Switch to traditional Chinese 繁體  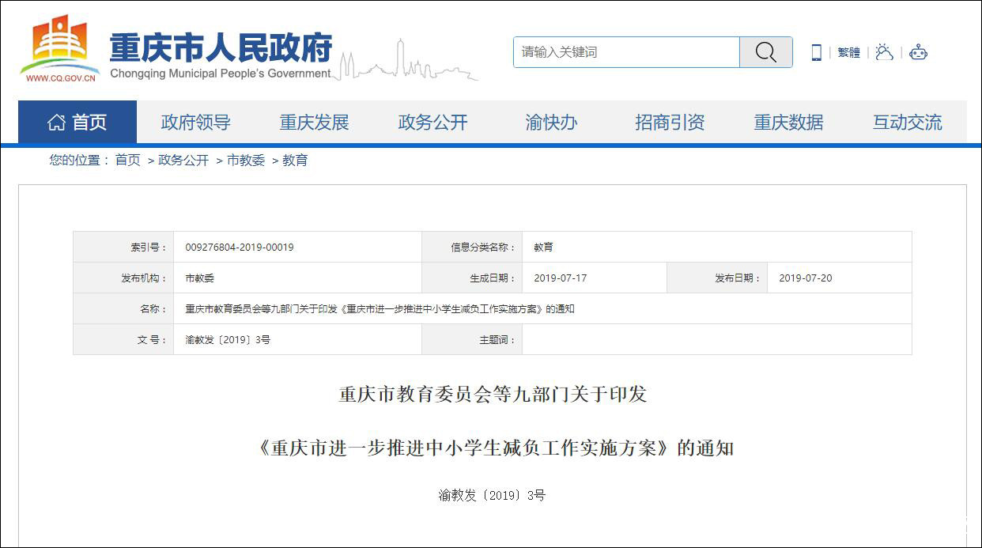(x=849, y=53)
